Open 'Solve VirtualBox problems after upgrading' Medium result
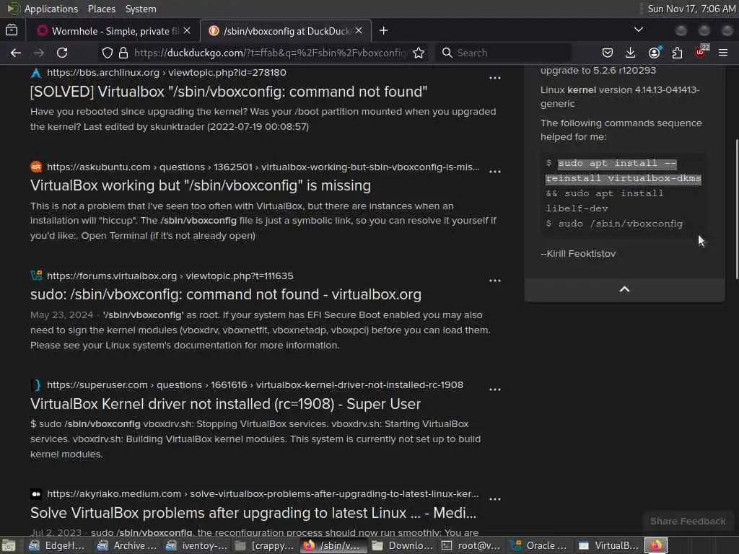Viewport: 739px width, 554px height. click(253, 513)
